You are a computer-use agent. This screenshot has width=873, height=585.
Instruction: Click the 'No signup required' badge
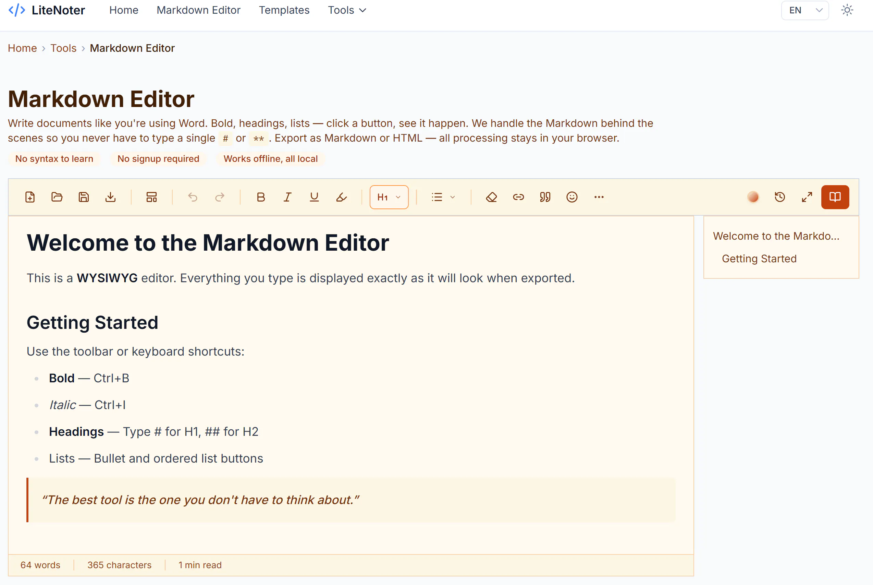[x=158, y=158]
